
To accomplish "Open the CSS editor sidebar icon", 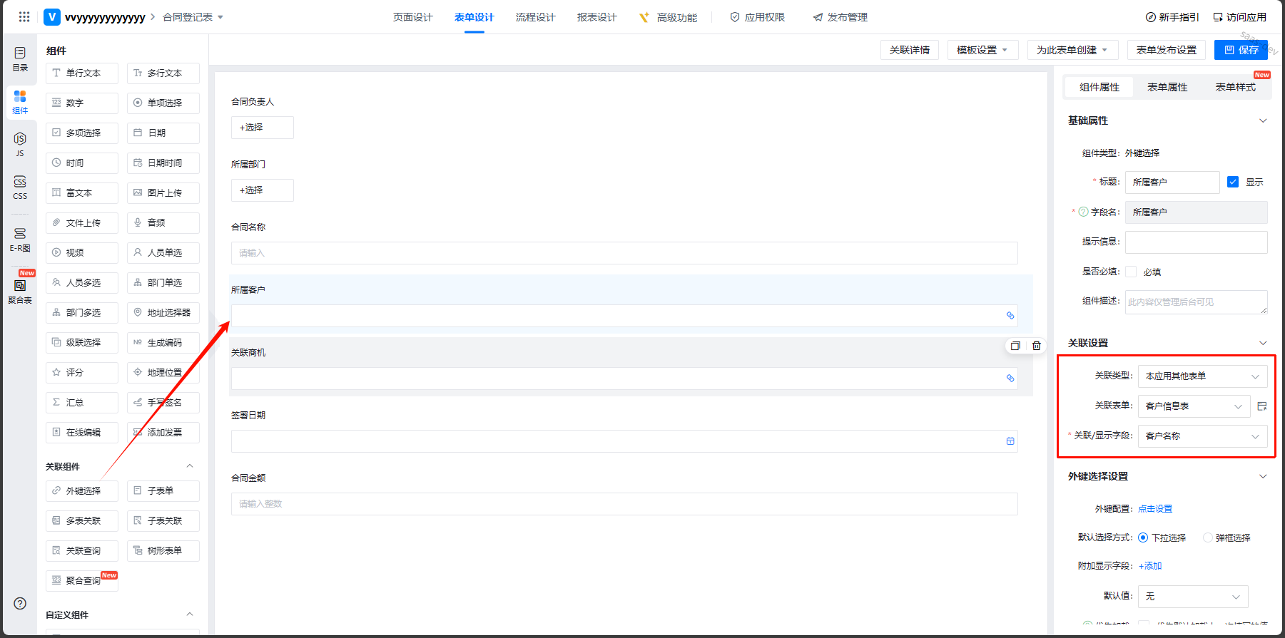I will click(x=20, y=187).
